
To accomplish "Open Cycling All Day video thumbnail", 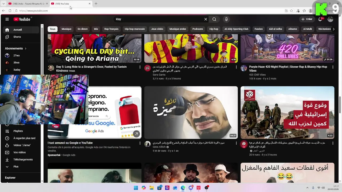I will pyautogui.click(x=95, y=49).
